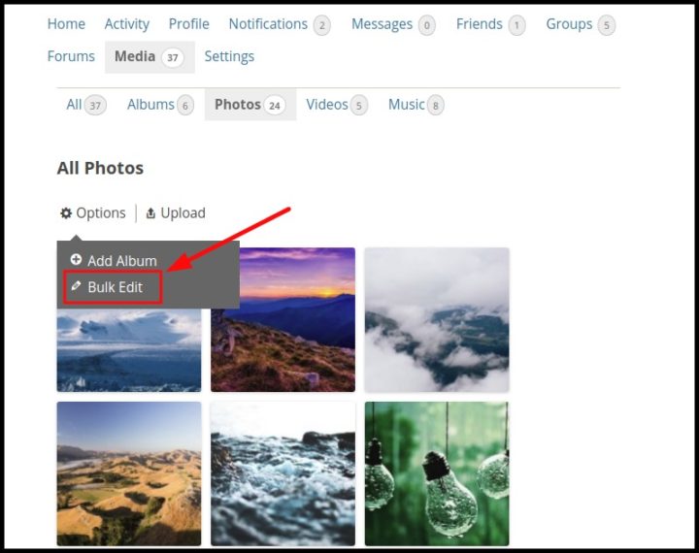Click the Upload link
The width and height of the screenshot is (699, 553).
coord(183,213)
